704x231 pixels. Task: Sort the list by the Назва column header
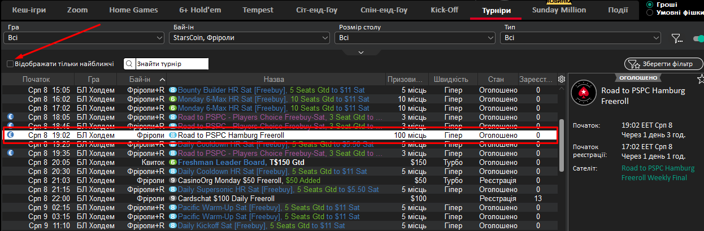(x=273, y=79)
